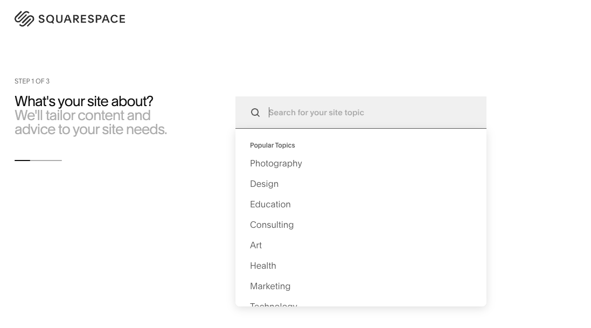Click the magnifying glass search icon
The image size is (591, 328).
point(255,113)
